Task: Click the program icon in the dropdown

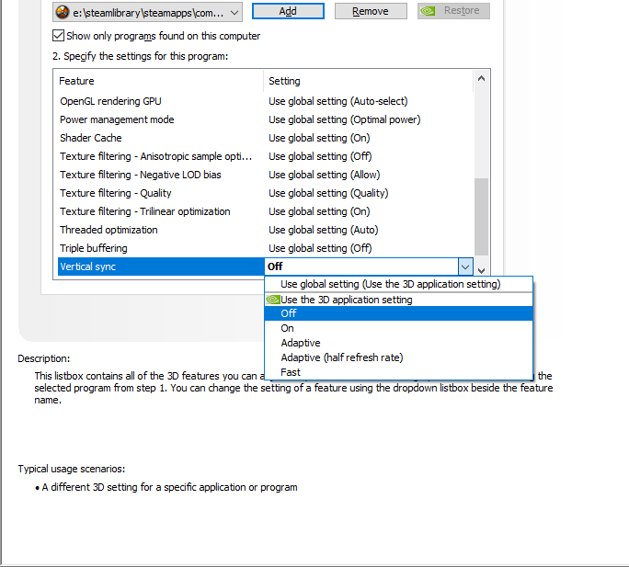Action: (x=63, y=13)
